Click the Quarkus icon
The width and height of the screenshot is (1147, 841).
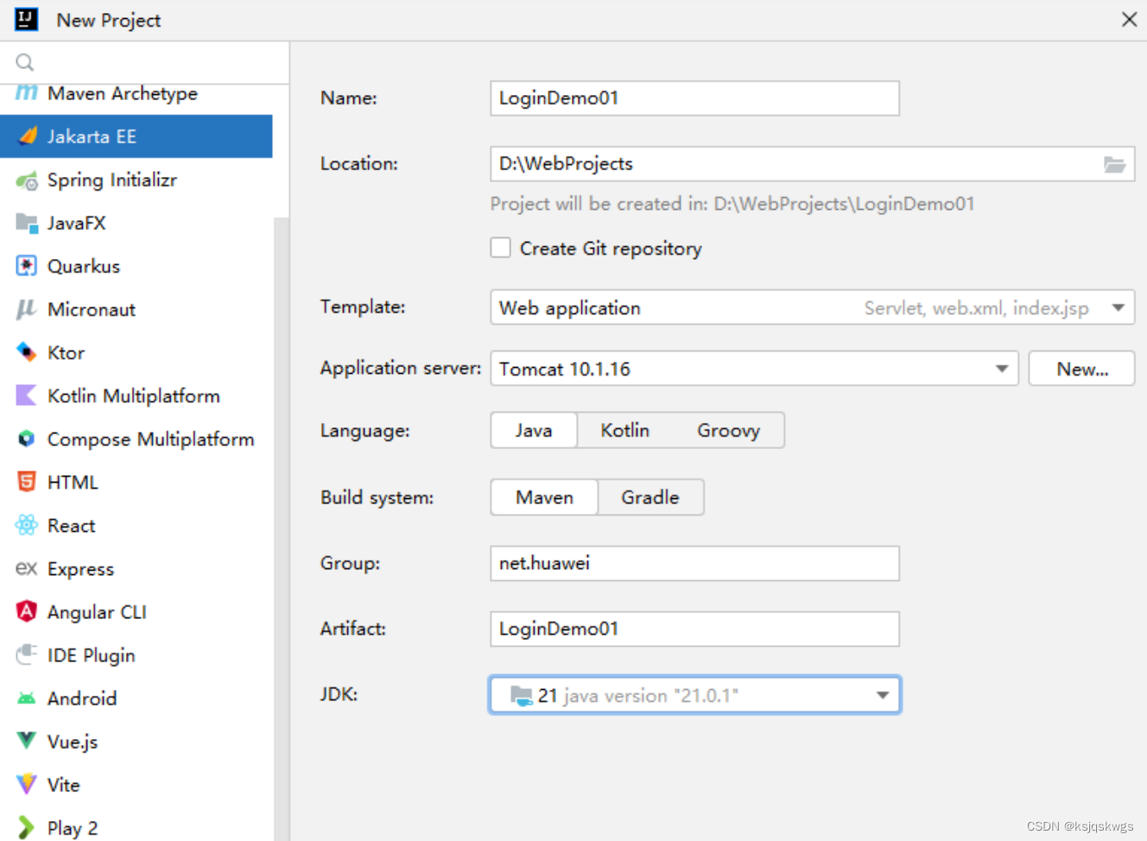(x=27, y=266)
